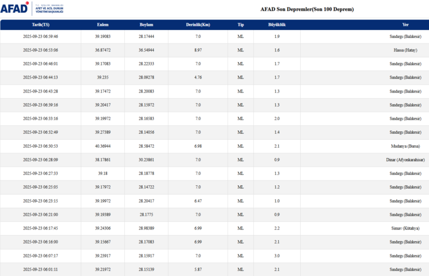429x276 pixels.
Task: Click latitude value 39.235
Action: pos(103,77)
